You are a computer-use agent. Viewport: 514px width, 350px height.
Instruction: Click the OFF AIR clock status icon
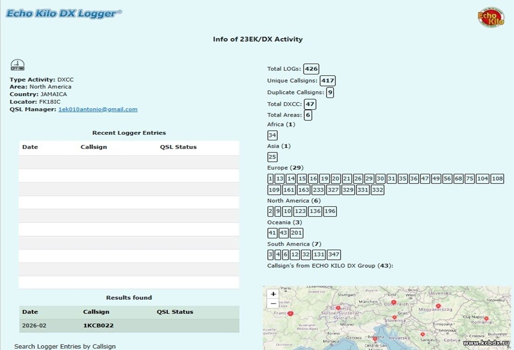18,65
